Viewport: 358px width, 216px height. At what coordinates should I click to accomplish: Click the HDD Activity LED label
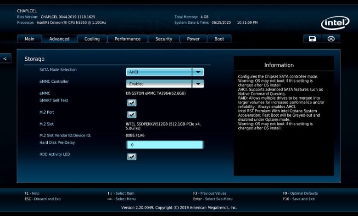pyautogui.click(x=55, y=154)
